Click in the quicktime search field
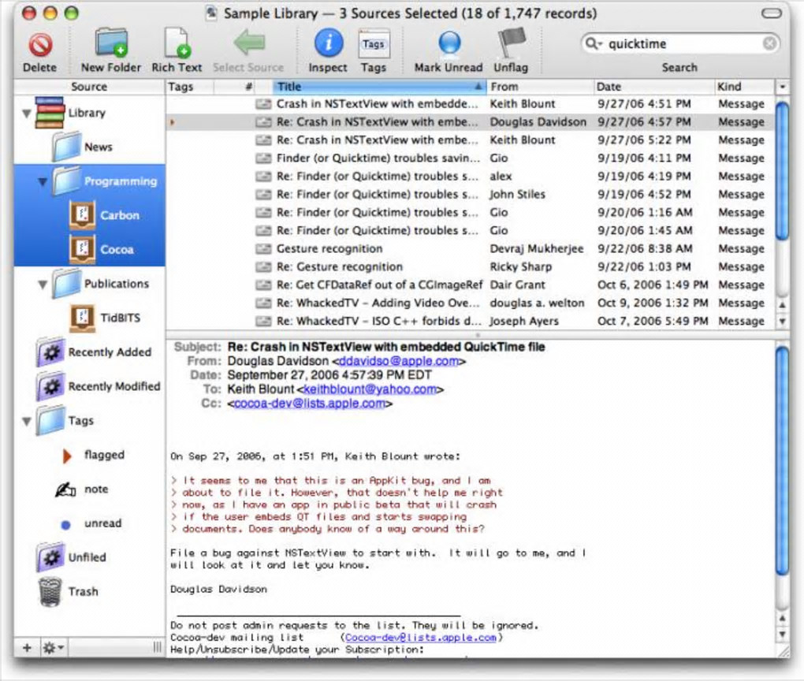This screenshot has height=681, width=804. point(682,43)
